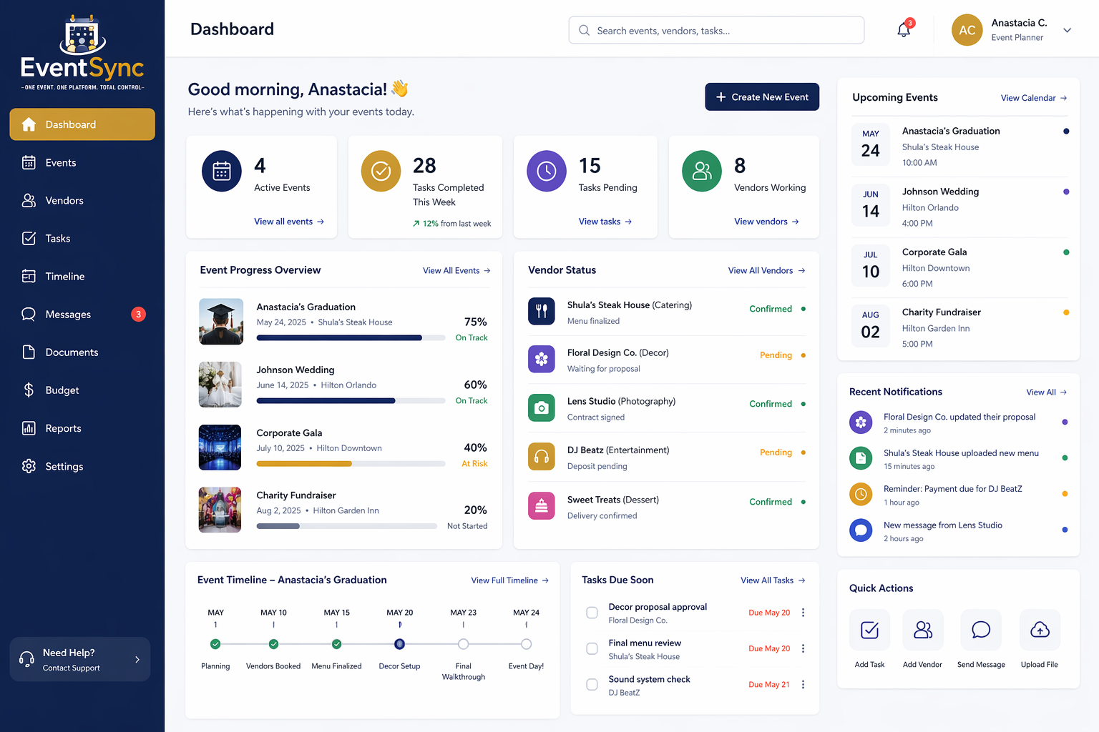Open options menu for Decor proposal approval
This screenshot has height=732, width=1099.
point(803,613)
